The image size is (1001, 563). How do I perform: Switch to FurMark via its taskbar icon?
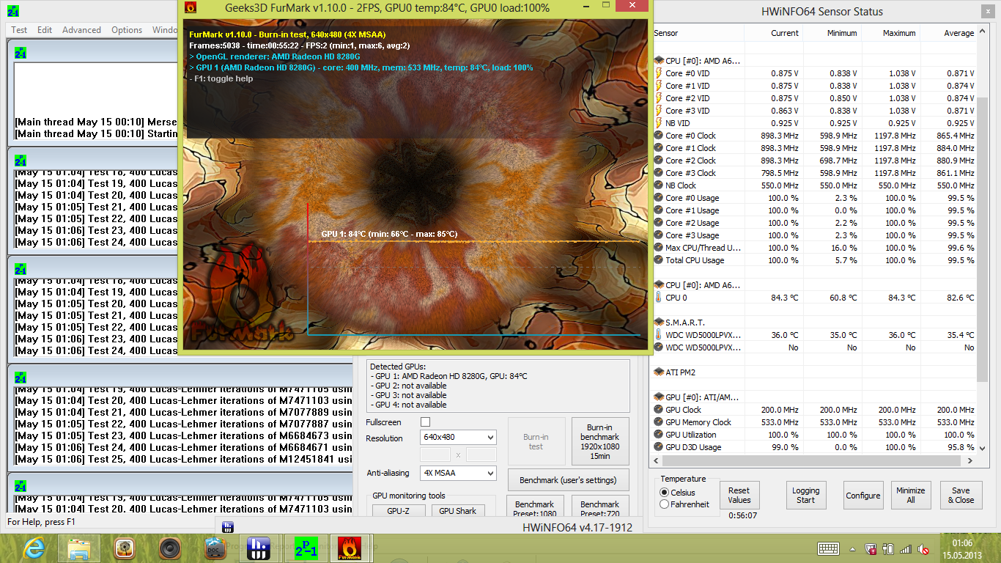349,548
